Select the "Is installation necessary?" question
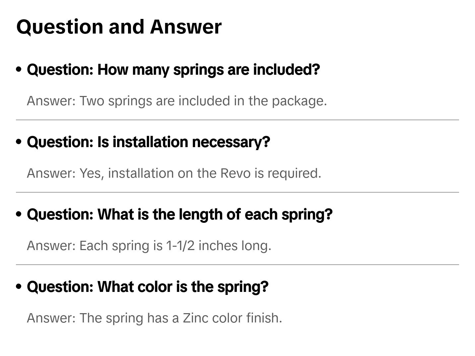Image resolution: width=475 pixels, height=356 pixels. point(148,142)
